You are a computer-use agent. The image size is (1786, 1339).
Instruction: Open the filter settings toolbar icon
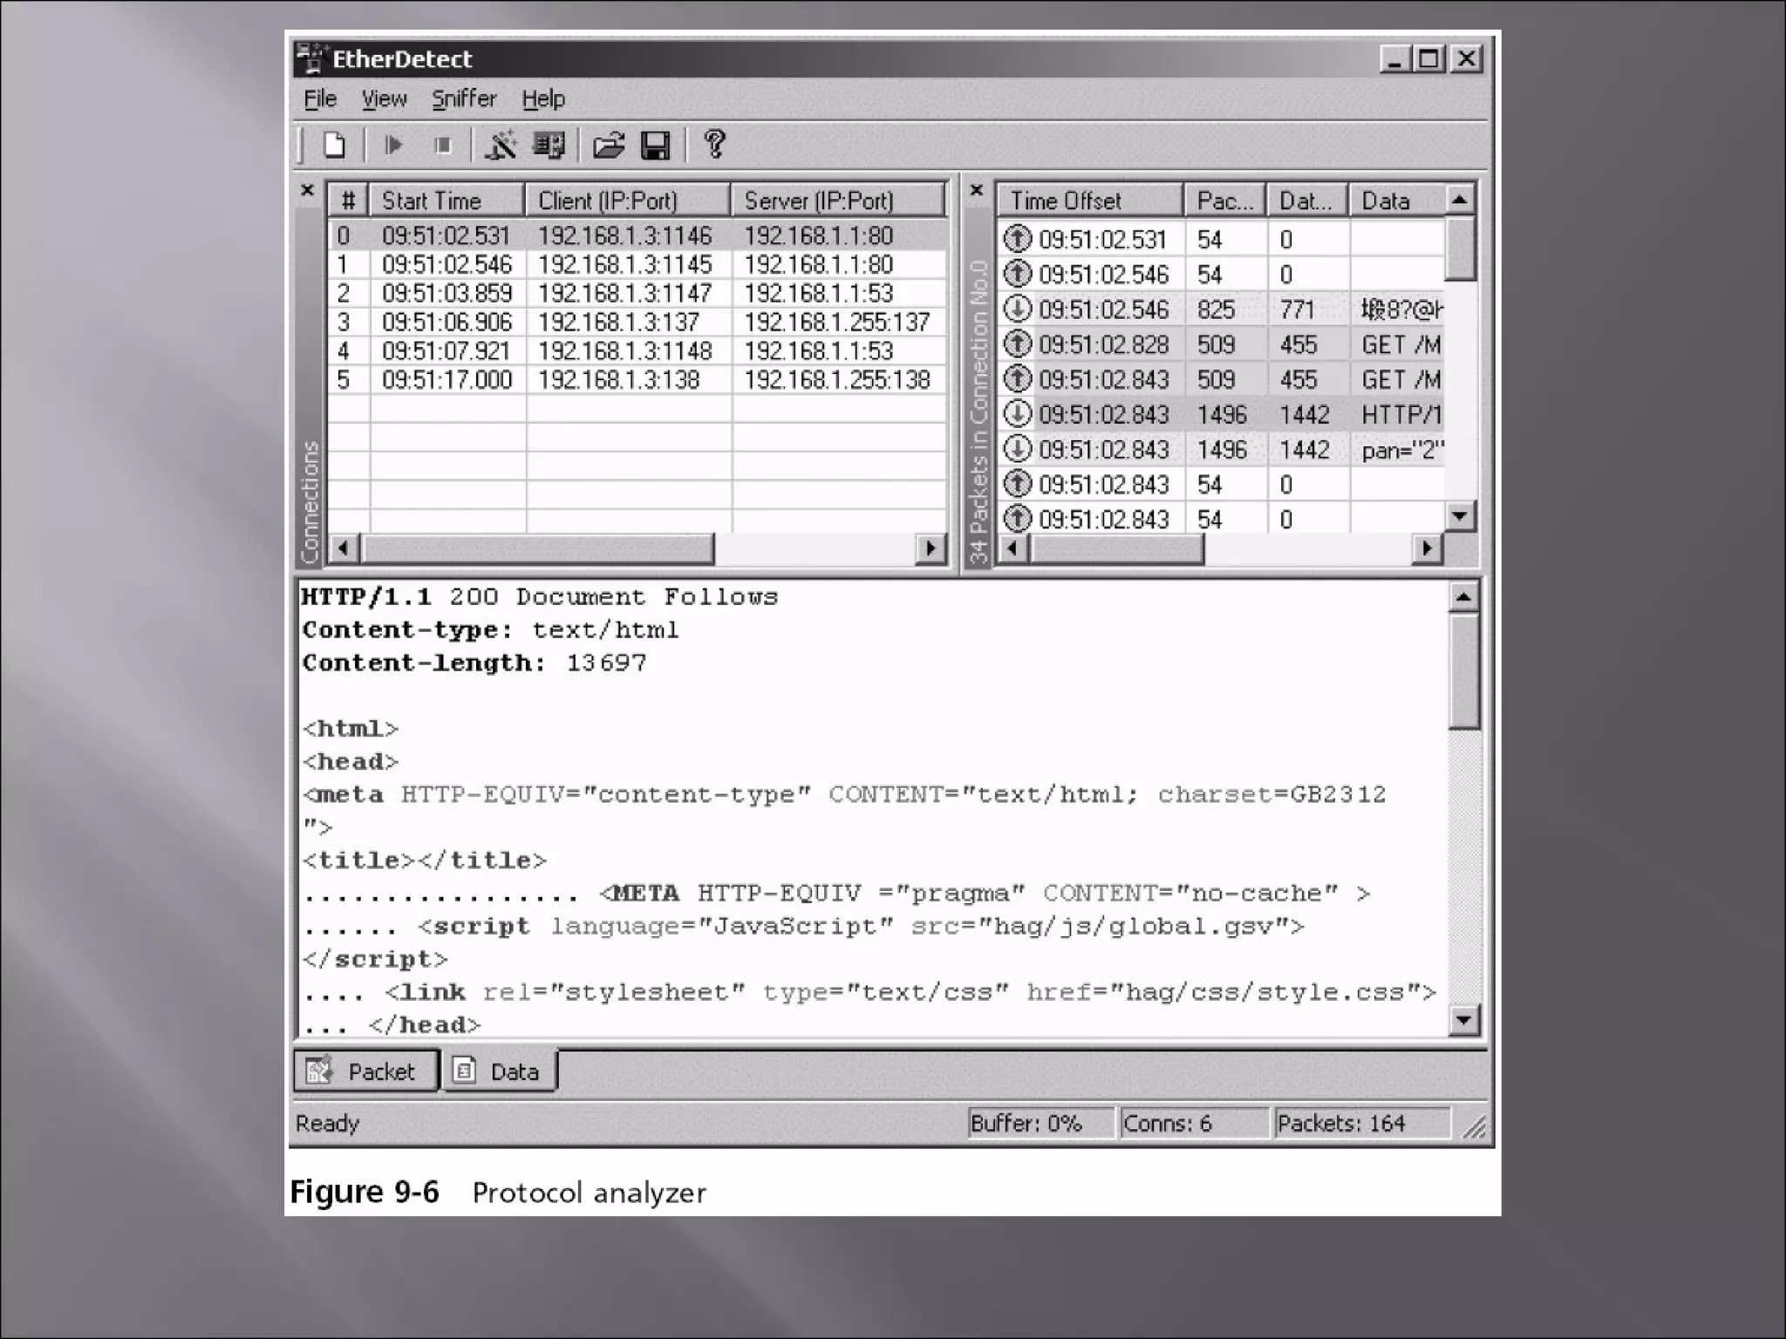(501, 145)
